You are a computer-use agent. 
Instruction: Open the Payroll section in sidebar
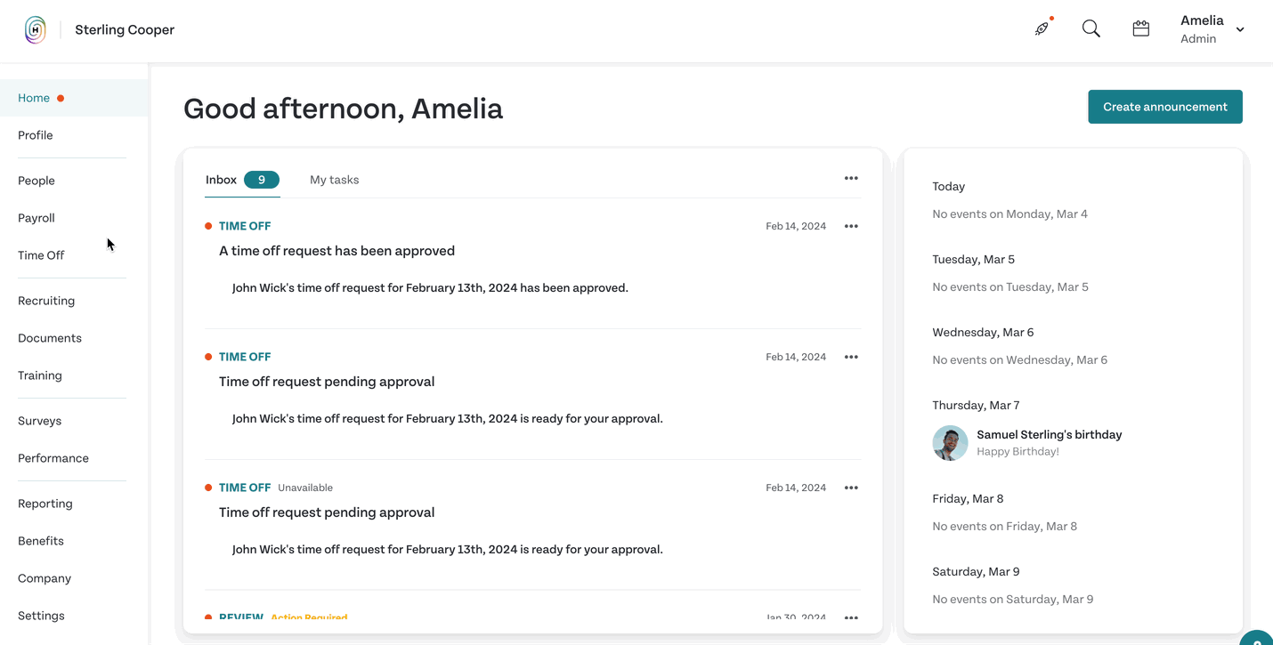[36, 218]
